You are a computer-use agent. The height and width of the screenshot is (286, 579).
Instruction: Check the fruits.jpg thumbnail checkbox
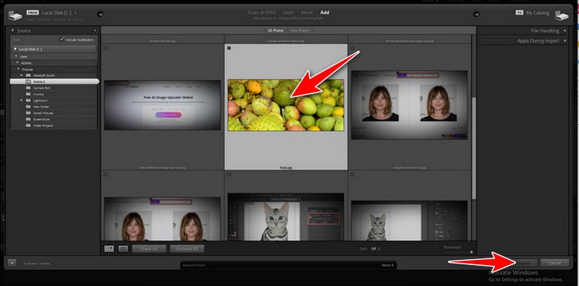click(x=229, y=48)
